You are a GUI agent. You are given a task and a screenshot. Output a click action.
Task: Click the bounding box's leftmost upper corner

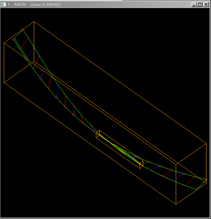click(4, 43)
